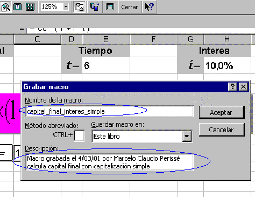Viewport: 255px width, 197px height.
Task: Click the dialog help question mark button
Action: click(x=232, y=87)
